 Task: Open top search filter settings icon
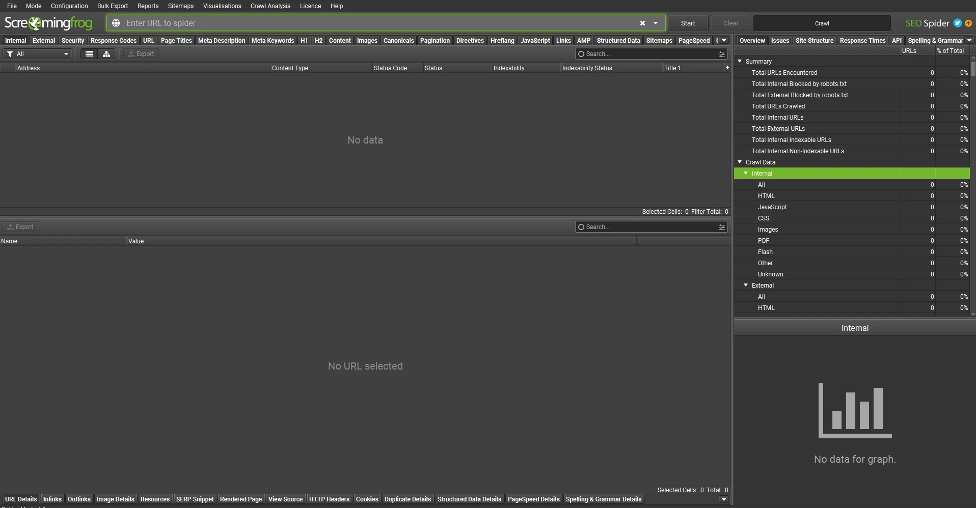click(722, 54)
